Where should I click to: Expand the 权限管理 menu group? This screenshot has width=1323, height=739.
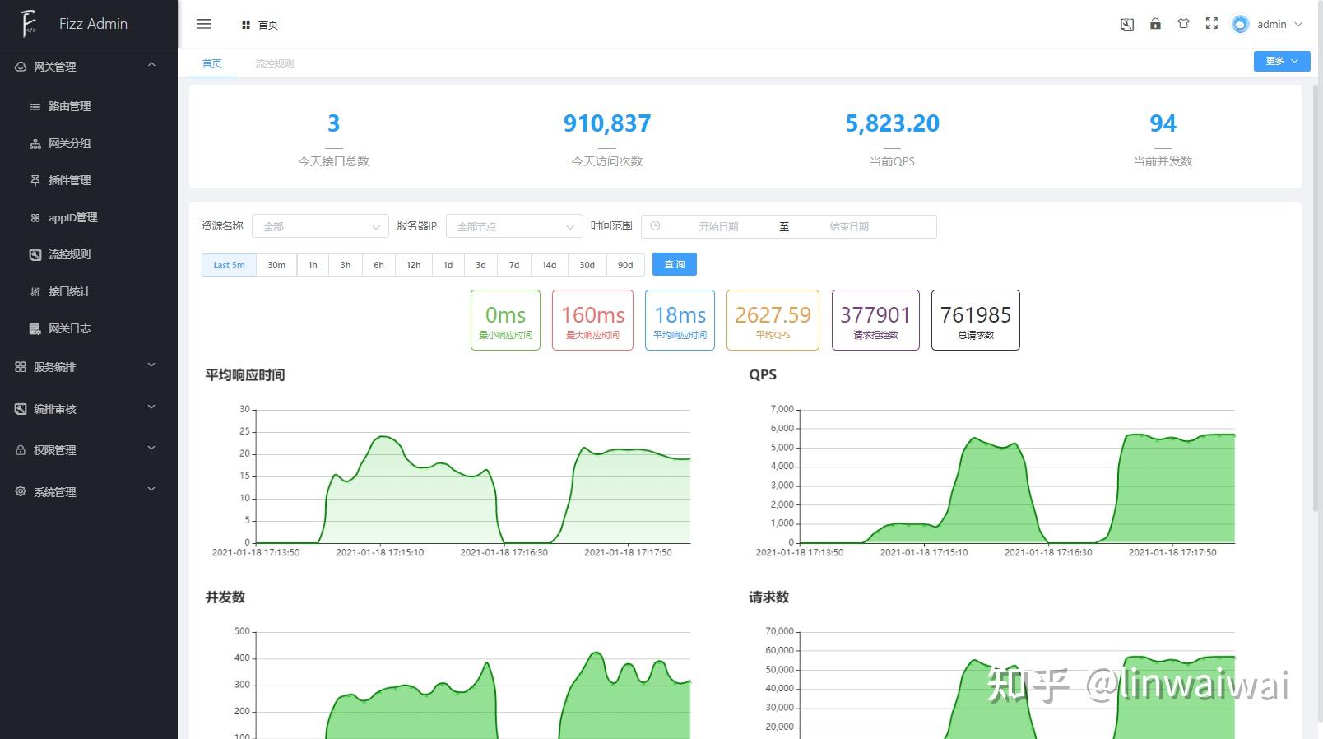point(89,450)
